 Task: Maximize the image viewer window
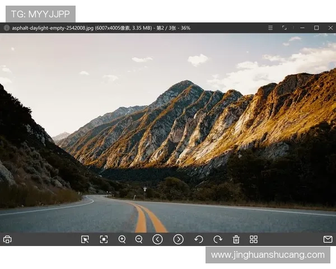pos(316,27)
